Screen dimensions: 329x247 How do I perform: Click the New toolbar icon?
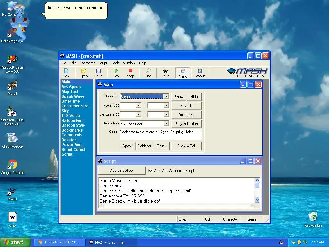pyautogui.click(x=66, y=73)
